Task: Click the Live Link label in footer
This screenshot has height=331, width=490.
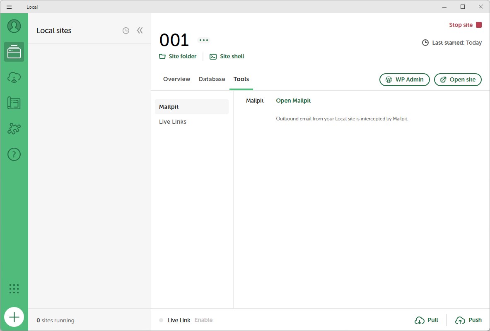Action: [179, 320]
